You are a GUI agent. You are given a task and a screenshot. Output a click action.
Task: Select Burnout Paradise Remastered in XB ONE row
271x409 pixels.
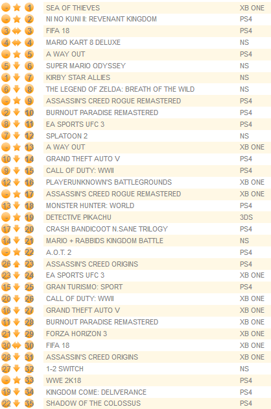pos(102,322)
